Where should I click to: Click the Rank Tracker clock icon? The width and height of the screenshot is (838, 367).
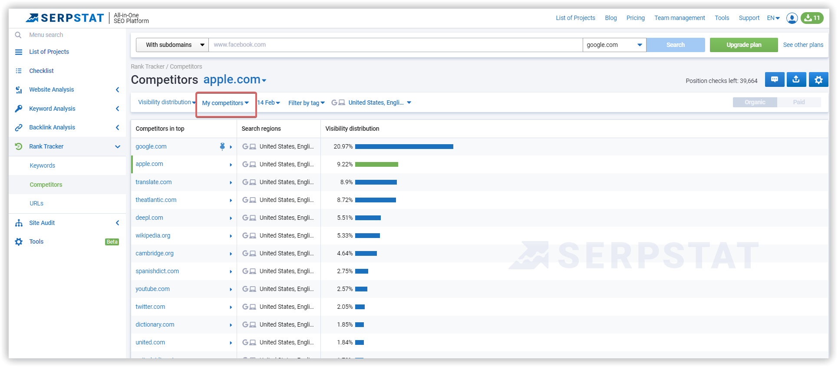coord(19,146)
